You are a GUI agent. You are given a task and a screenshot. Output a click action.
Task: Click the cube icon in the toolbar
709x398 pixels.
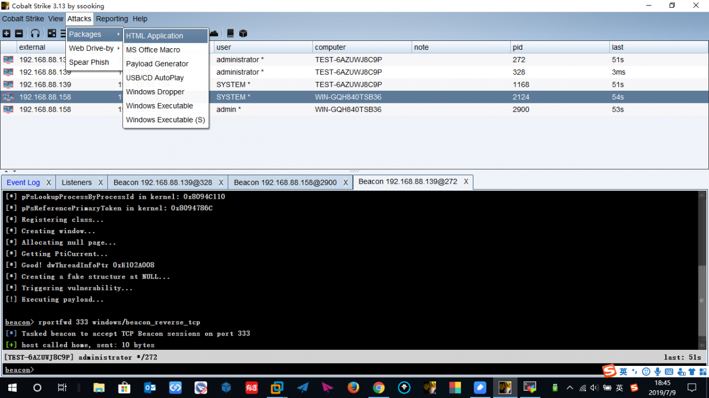coord(243,34)
